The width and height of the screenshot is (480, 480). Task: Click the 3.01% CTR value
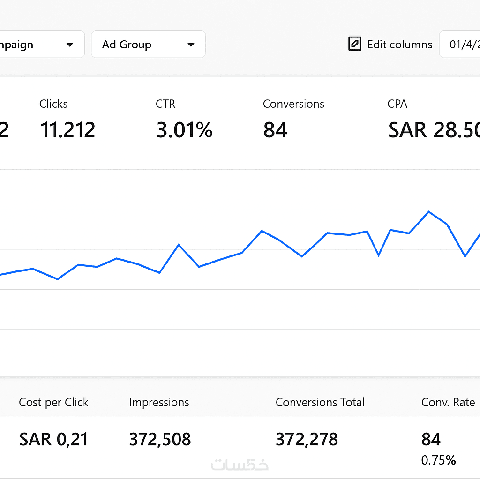(x=184, y=130)
